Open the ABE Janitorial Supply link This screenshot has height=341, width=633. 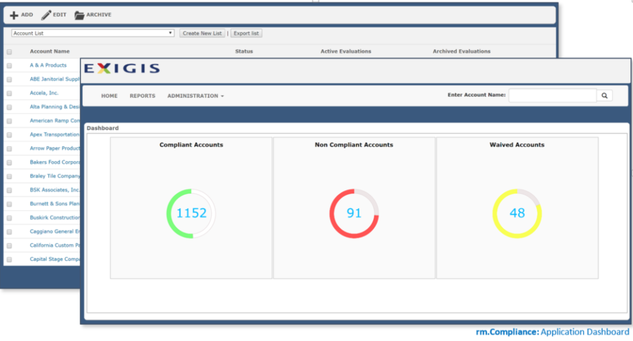click(x=54, y=79)
